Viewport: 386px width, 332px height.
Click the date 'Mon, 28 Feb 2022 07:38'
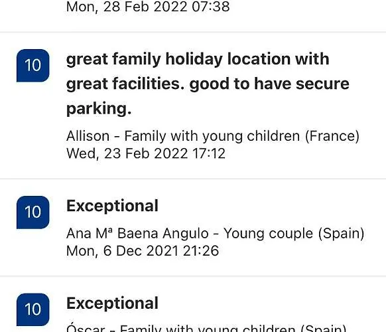point(148,7)
